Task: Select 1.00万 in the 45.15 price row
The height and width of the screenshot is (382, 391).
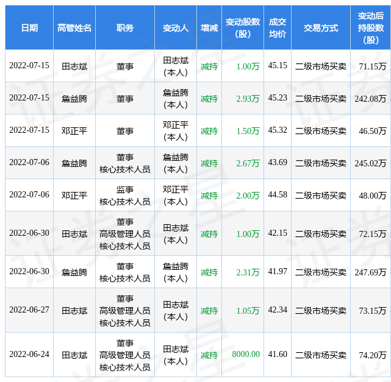Action: coord(248,66)
